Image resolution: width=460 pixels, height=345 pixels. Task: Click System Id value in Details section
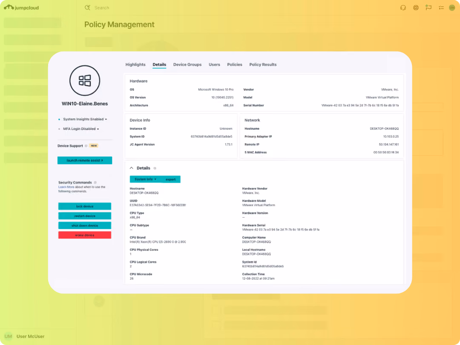click(x=263, y=266)
